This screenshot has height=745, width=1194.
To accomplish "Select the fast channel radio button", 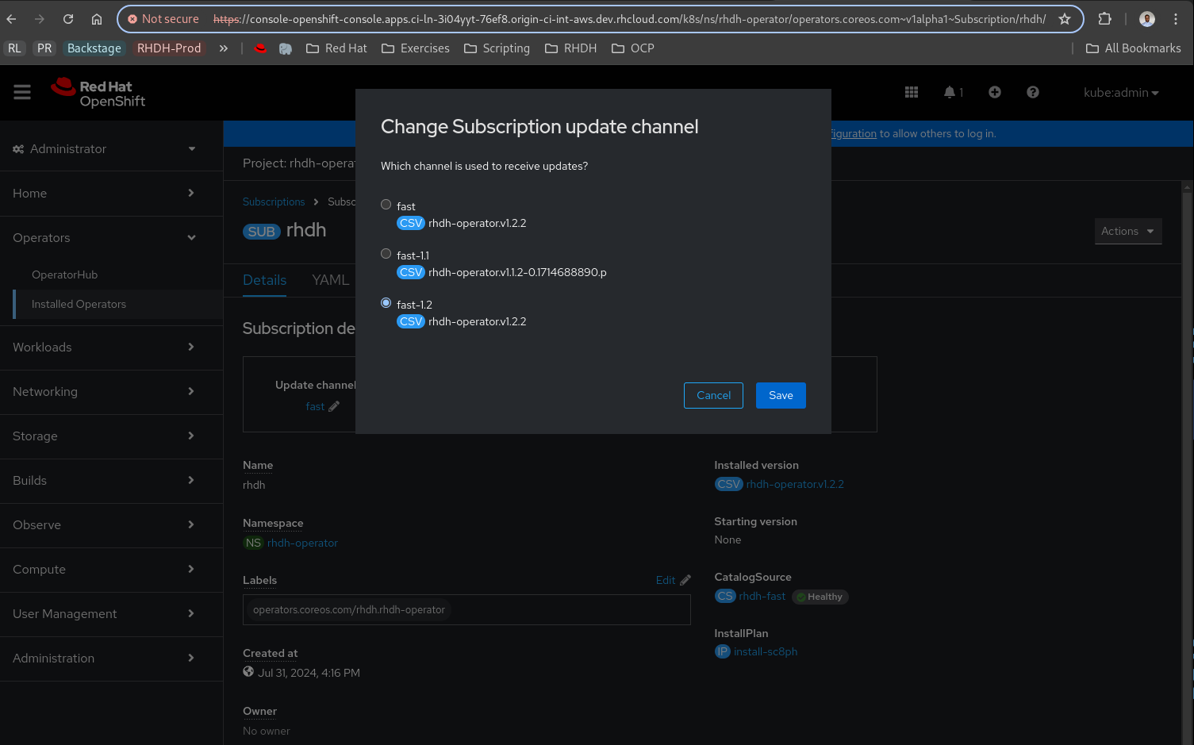I will tap(386, 205).
